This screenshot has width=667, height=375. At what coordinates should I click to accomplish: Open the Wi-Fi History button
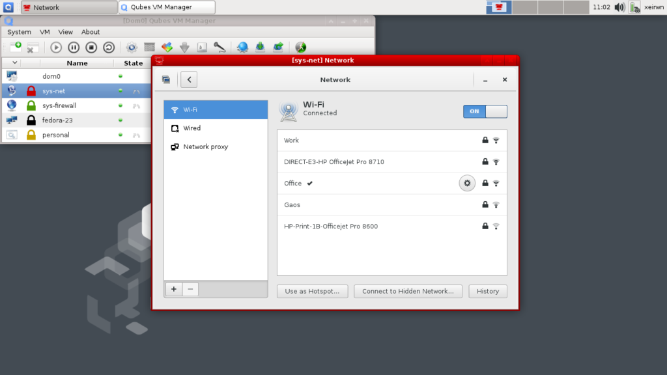click(488, 291)
